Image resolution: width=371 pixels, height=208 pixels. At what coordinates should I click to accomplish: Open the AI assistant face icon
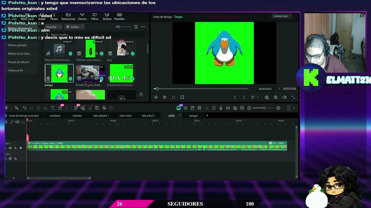point(179,108)
